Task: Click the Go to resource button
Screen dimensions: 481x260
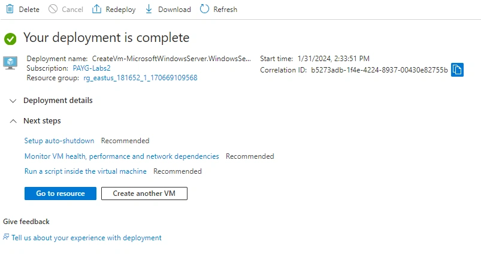Action: [x=60, y=194]
